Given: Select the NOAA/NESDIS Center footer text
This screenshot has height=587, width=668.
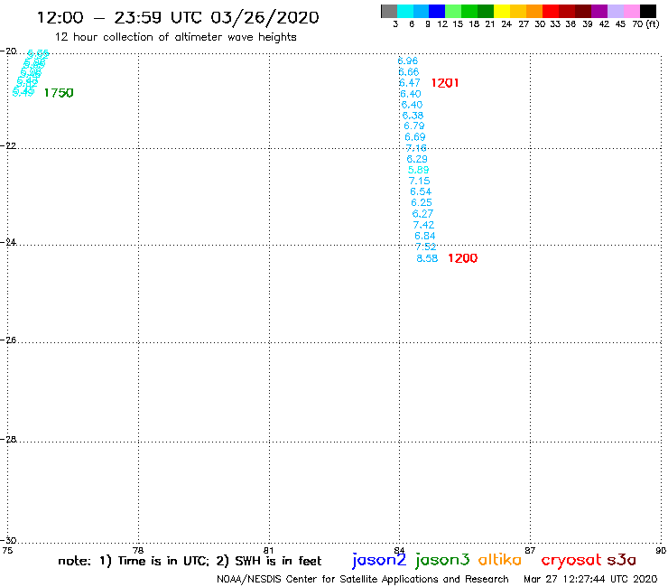Looking at the screenshot, I should pos(363,580).
